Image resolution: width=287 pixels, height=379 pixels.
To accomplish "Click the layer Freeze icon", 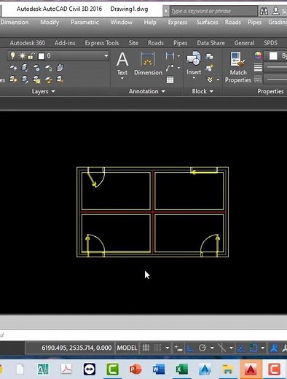I will 36,68.
